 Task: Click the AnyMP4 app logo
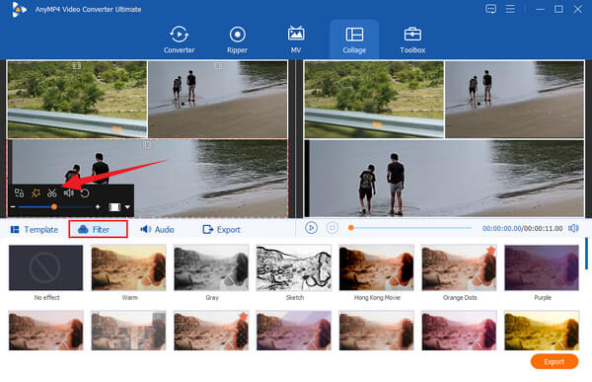(x=19, y=10)
